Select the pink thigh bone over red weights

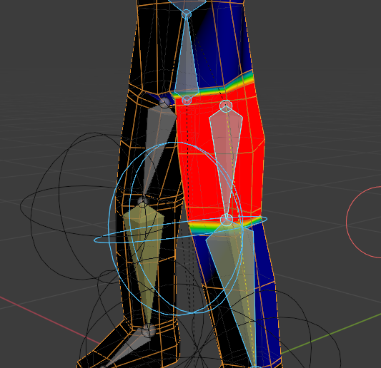coord(226,155)
